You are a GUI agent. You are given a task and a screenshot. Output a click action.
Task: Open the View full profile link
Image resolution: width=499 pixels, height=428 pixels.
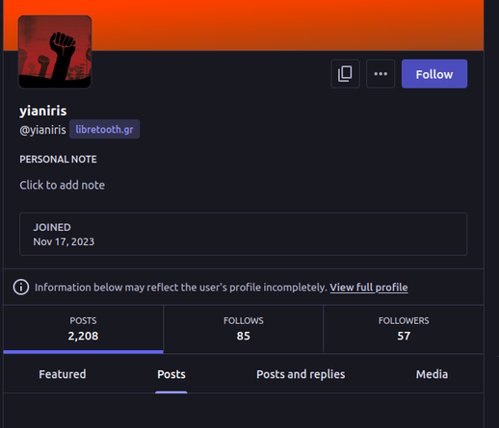(x=369, y=288)
